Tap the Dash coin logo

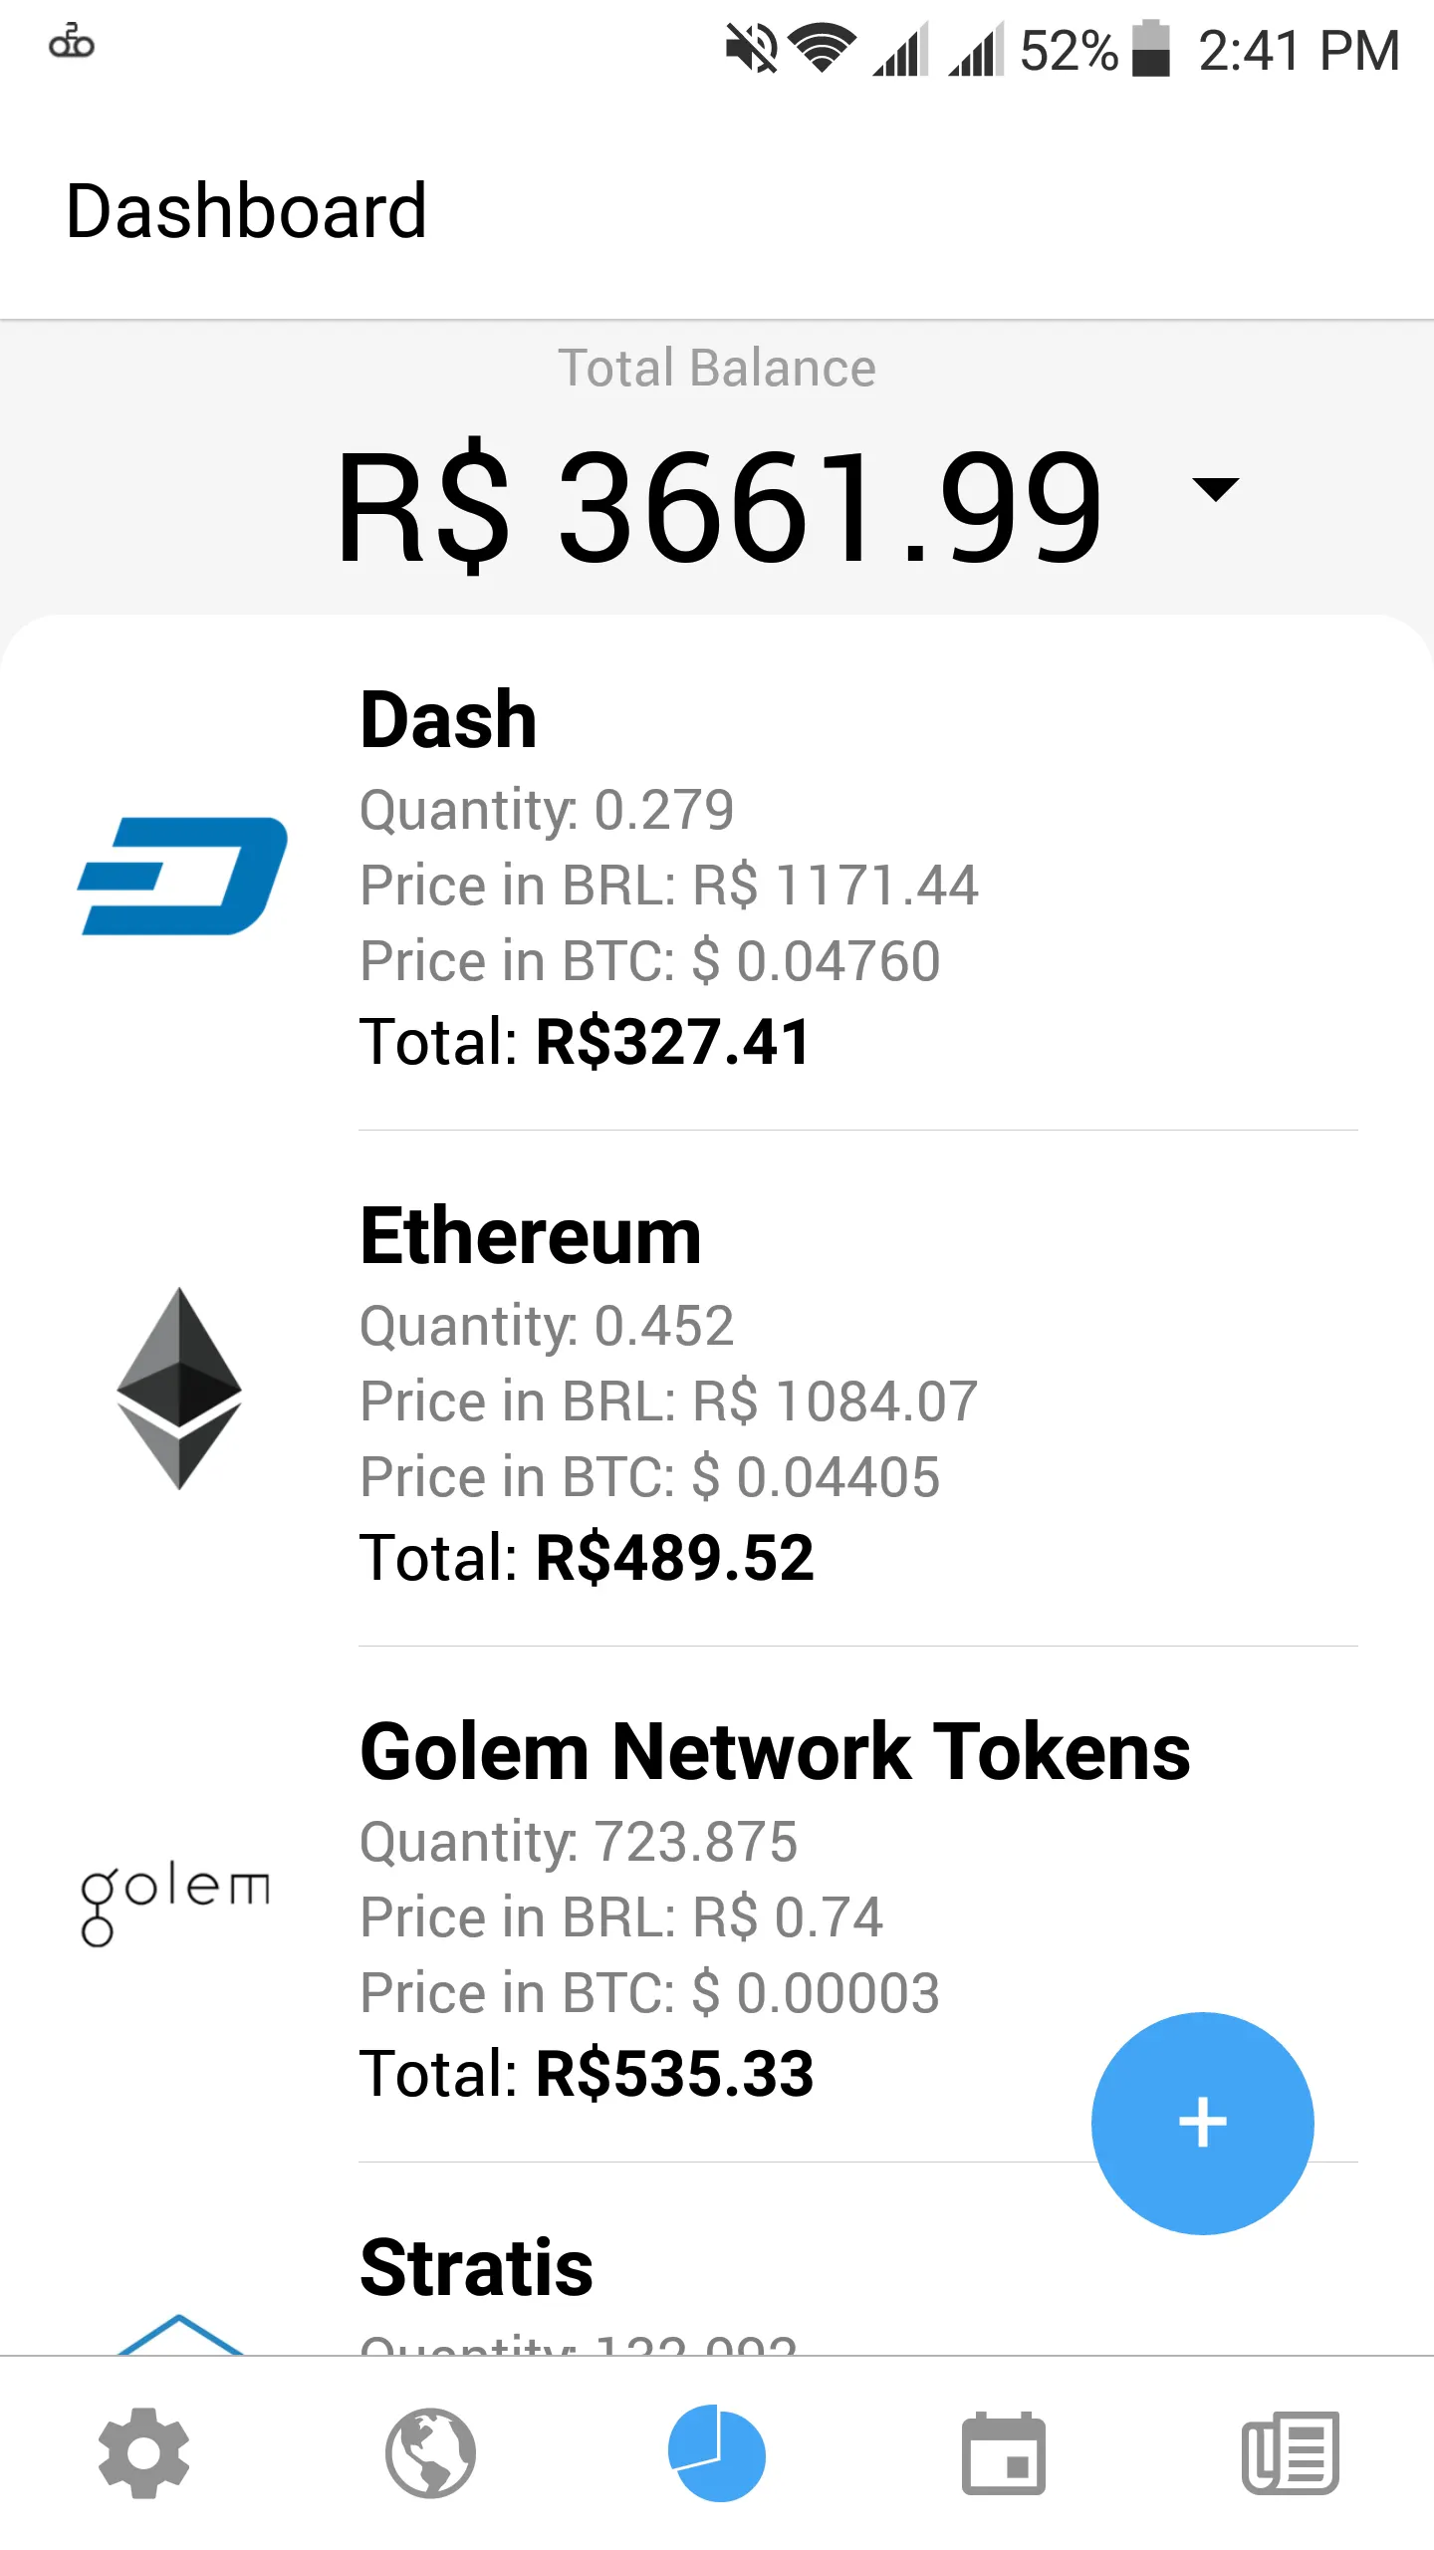182,877
